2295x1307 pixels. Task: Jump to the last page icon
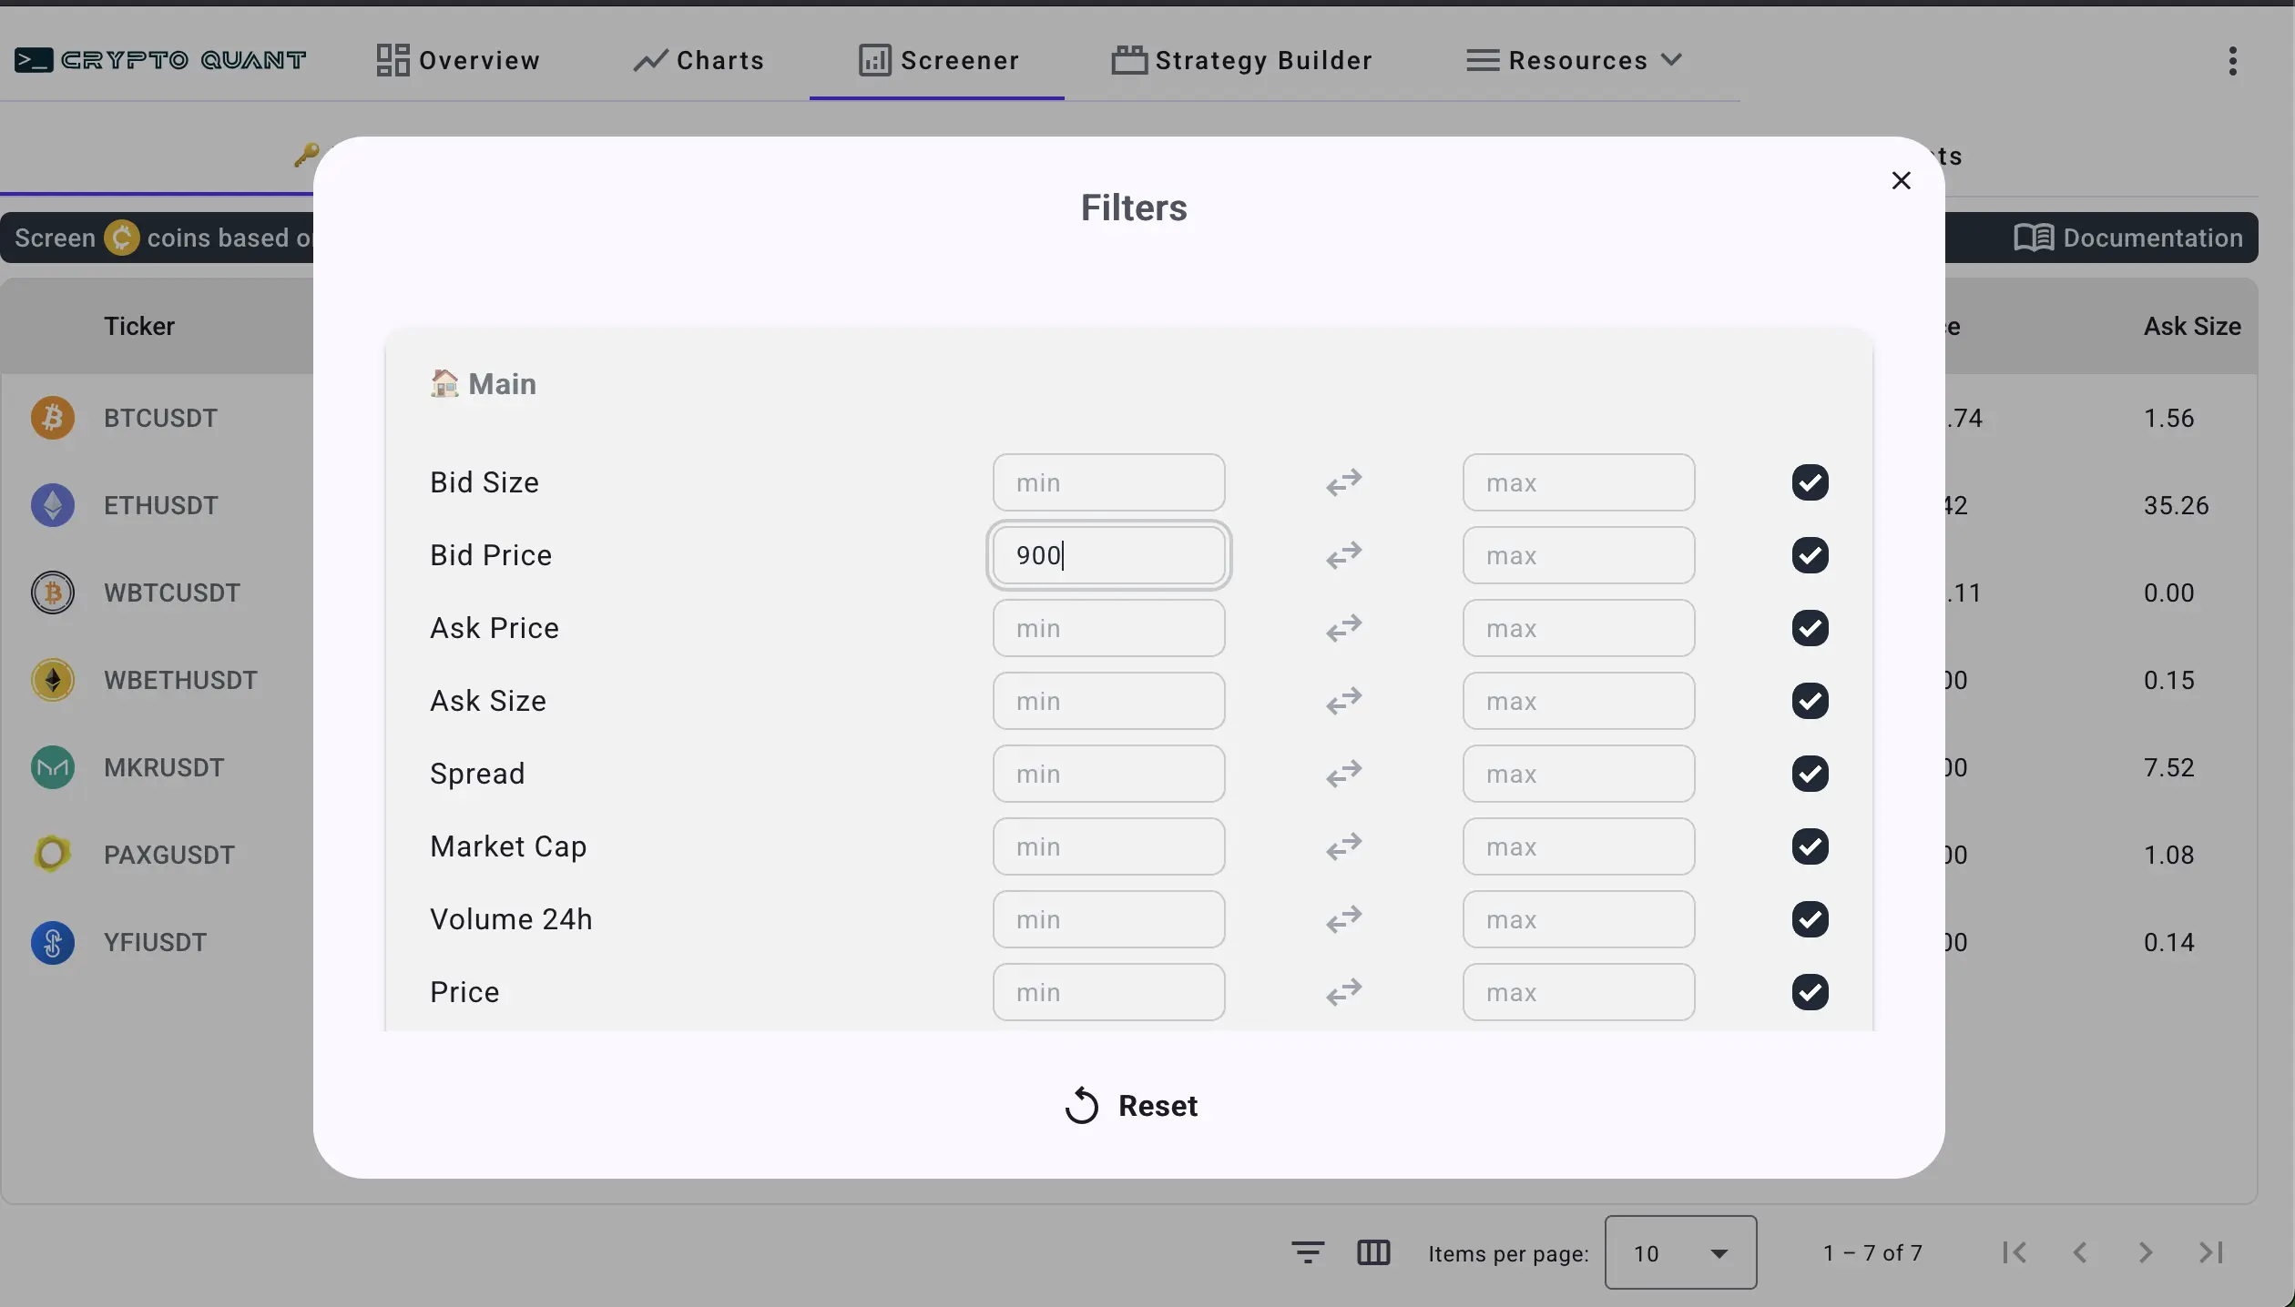coord(2211,1253)
